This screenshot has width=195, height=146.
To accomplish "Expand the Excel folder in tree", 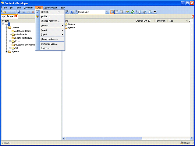I will 10,41.
